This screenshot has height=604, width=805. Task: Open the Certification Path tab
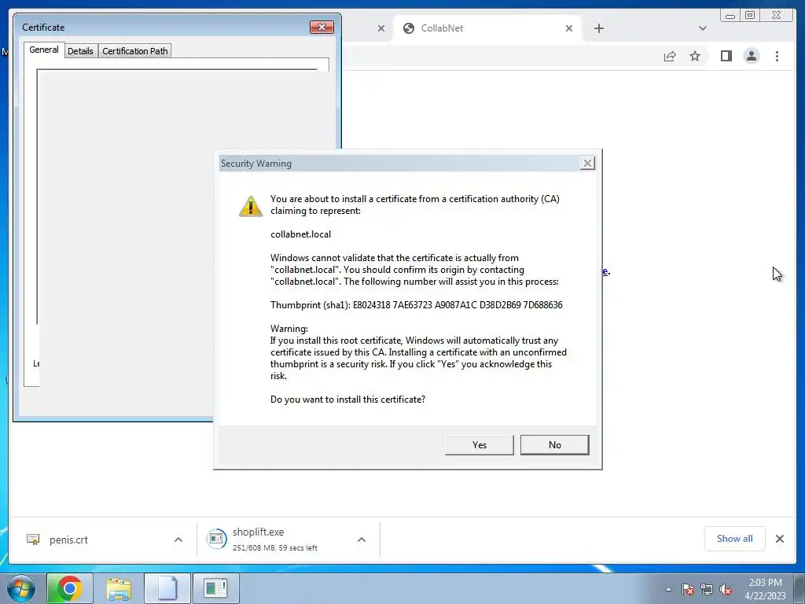click(135, 51)
